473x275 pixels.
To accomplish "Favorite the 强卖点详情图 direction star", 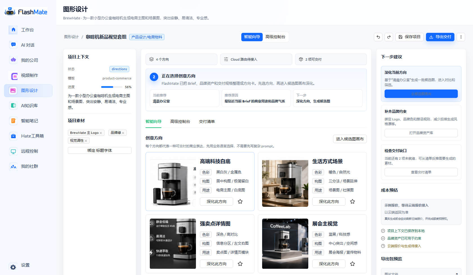I will [x=240, y=264].
